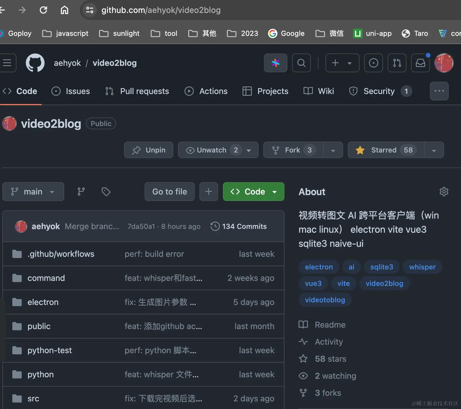The height and width of the screenshot is (409, 461).
Task: Open the search magnifier in header
Action: click(x=301, y=63)
